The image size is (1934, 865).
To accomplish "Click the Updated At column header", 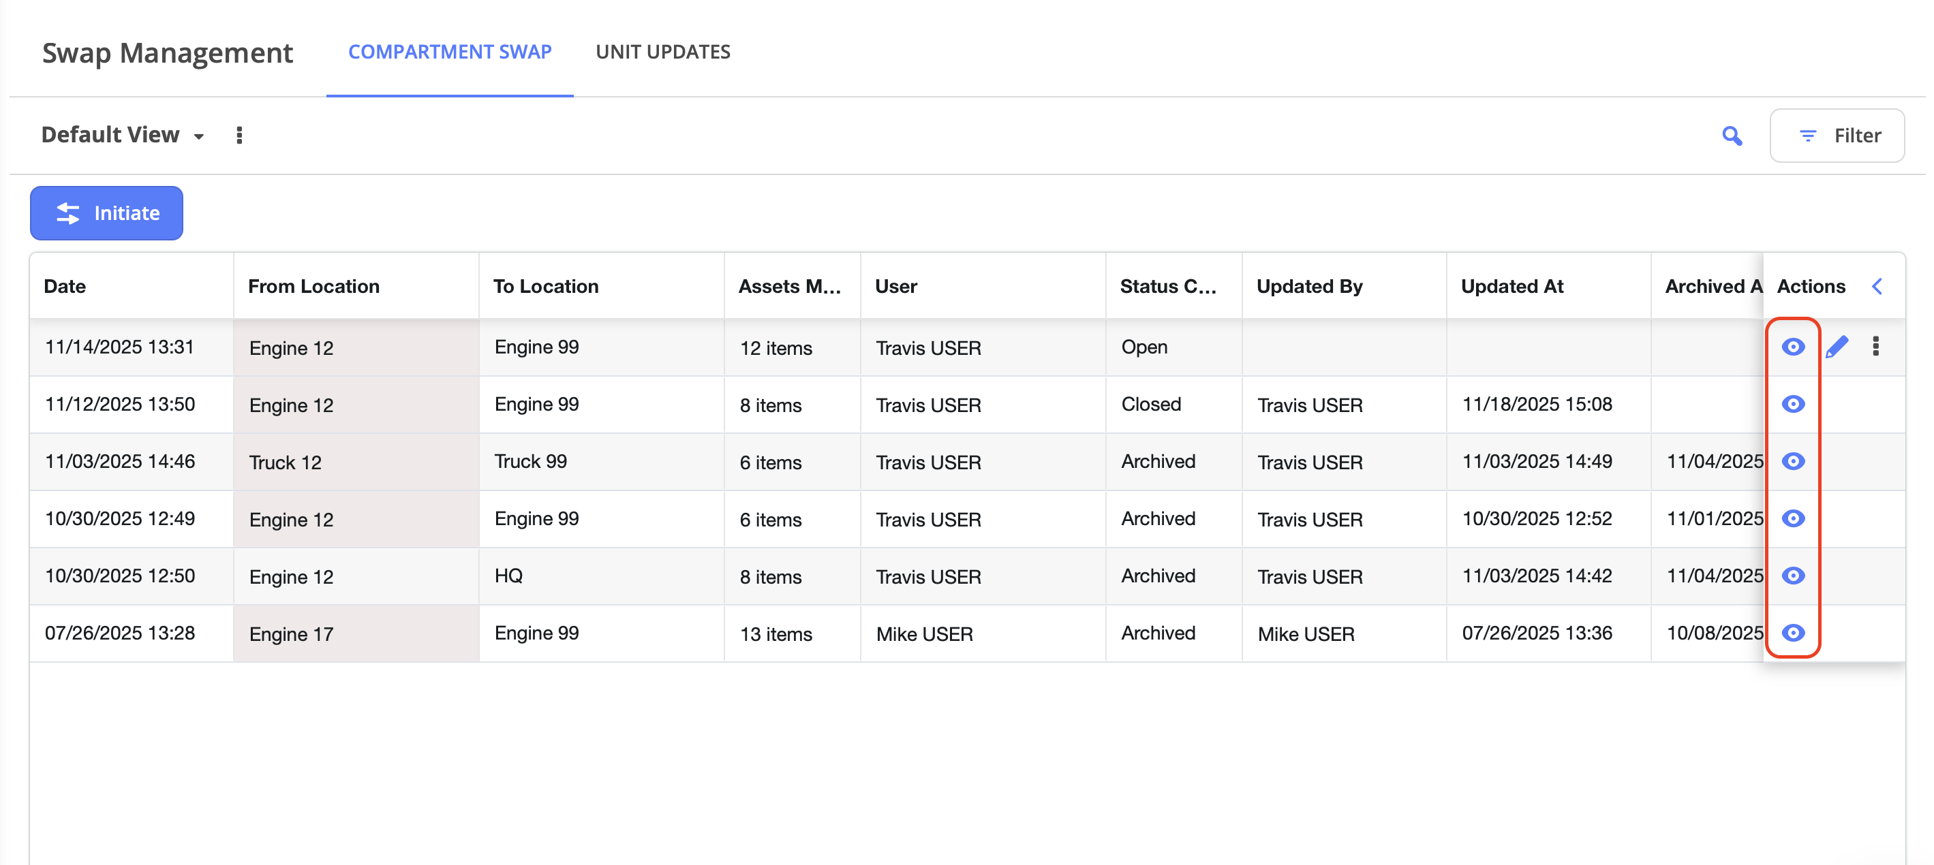I will 1511,287.
